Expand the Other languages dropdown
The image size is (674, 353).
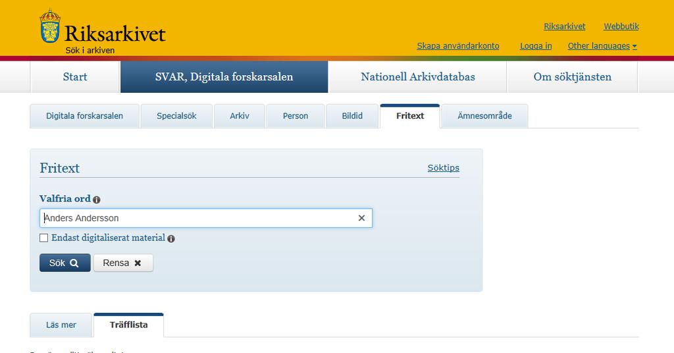[602, 46]
